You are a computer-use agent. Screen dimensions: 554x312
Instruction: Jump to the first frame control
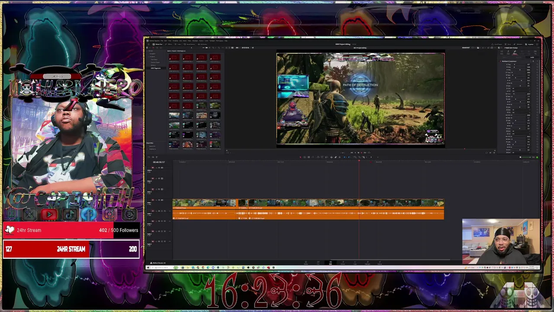[x=352, y=153]
